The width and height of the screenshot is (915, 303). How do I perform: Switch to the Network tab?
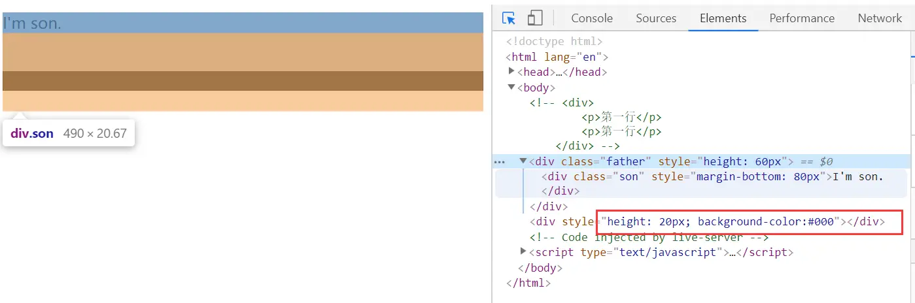click(x=880, y=18)
